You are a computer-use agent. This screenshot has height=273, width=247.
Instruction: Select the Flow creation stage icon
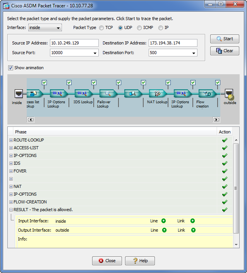coord(207,94)
